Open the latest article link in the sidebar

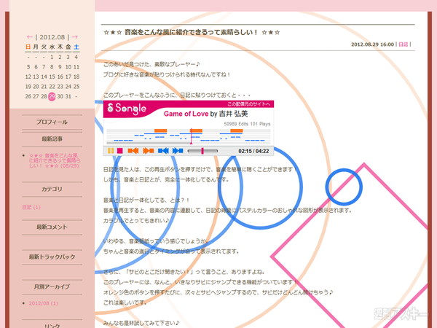55,160
